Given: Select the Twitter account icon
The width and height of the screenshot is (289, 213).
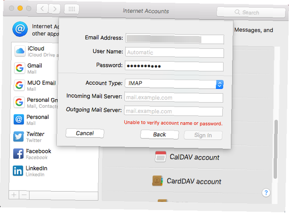Looking at the screenshot, I should [18, 137].
